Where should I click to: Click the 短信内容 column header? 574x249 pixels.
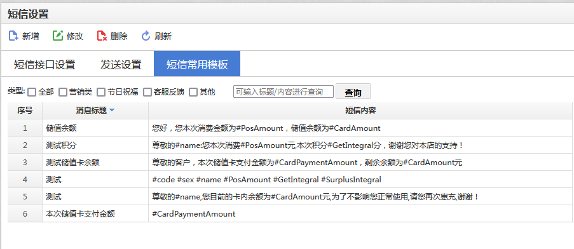[360, 111]
